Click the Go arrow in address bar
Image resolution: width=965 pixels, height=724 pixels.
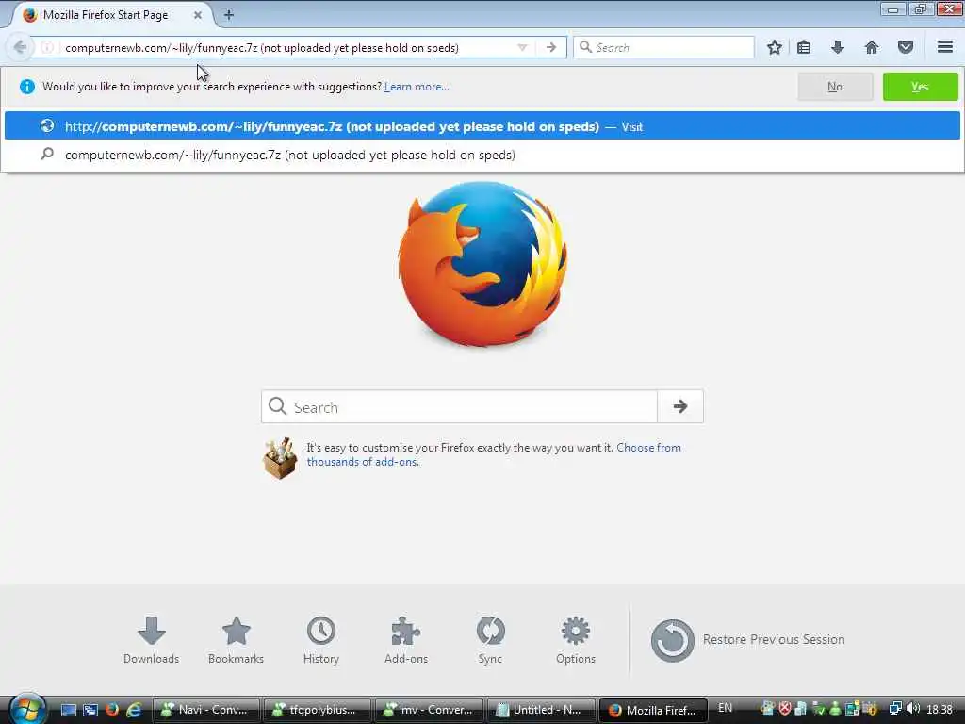pyautogui.click(x=550, y=47)
